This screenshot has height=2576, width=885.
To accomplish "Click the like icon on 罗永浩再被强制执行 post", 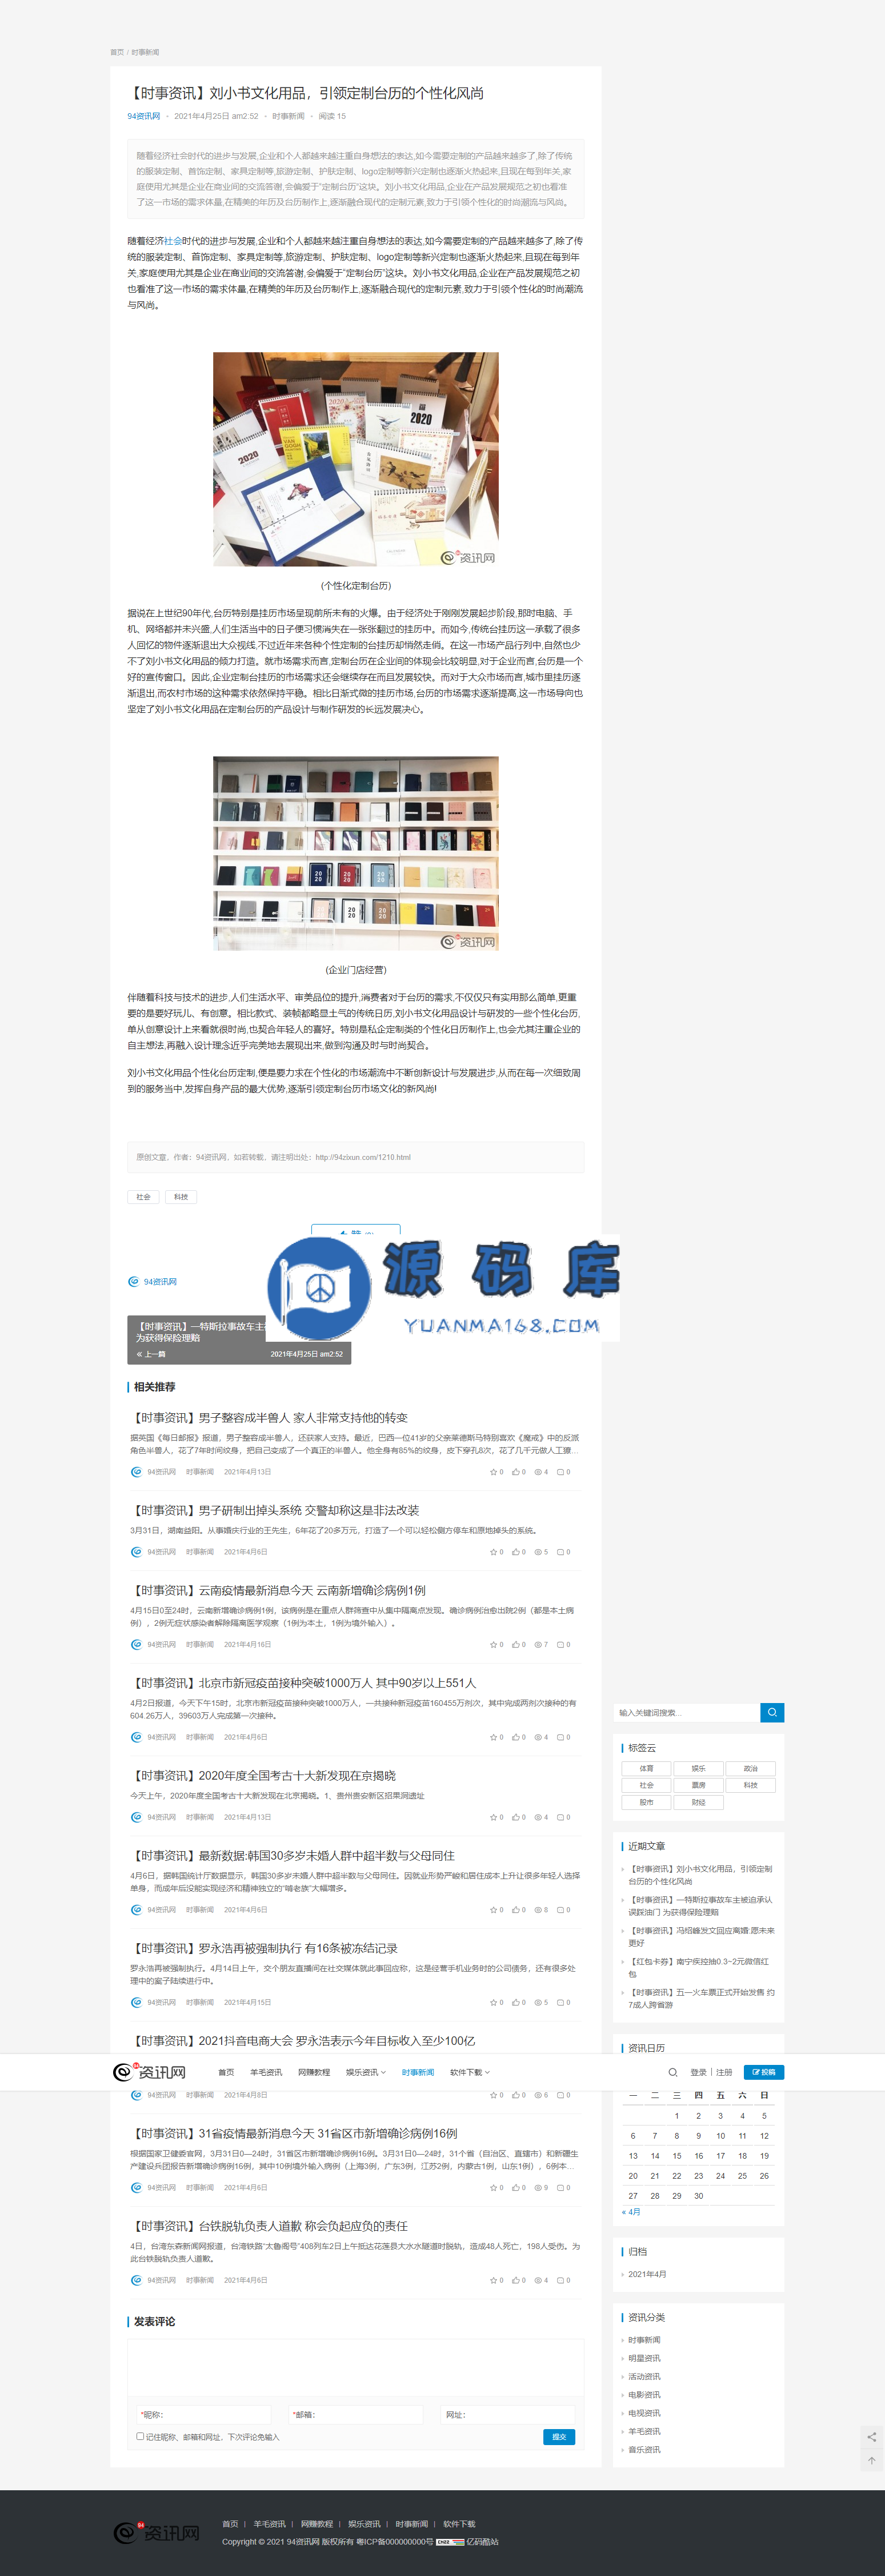I will [515, 2002].
